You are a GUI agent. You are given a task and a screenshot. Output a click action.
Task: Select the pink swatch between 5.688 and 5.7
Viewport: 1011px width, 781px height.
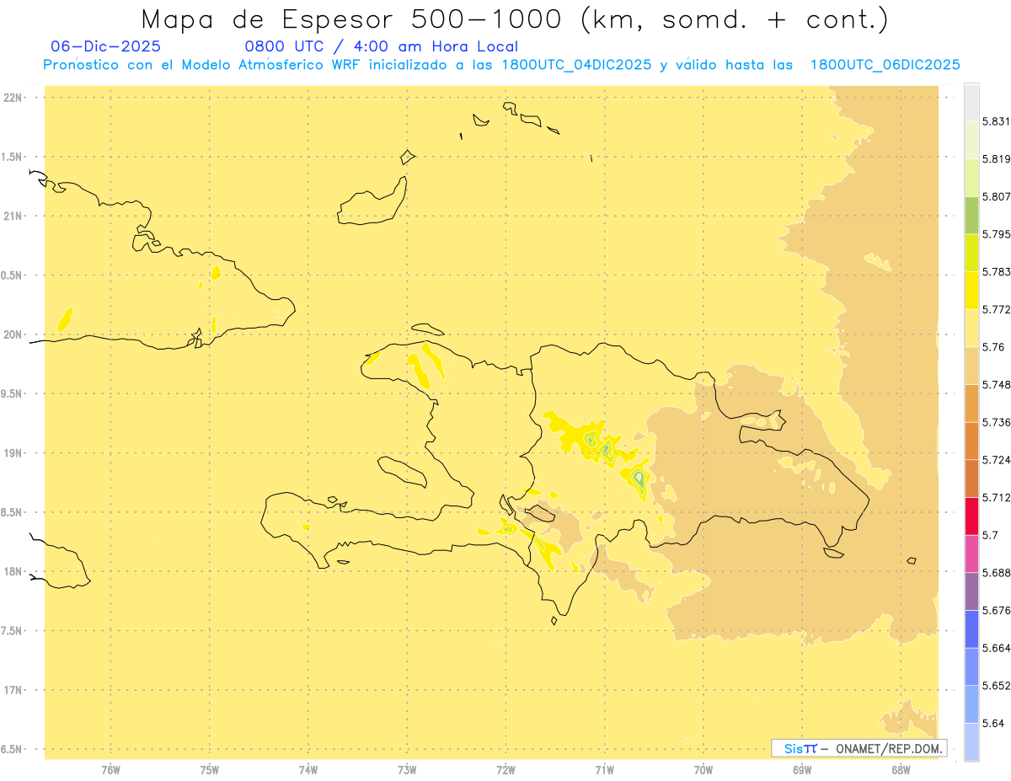(x=971, y=554)
